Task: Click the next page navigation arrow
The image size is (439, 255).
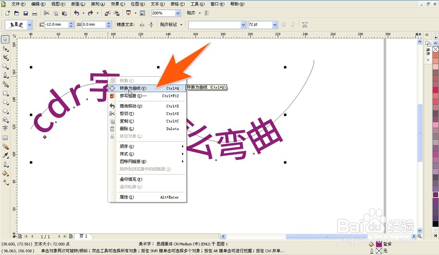Action: click(x=59, y=236)
